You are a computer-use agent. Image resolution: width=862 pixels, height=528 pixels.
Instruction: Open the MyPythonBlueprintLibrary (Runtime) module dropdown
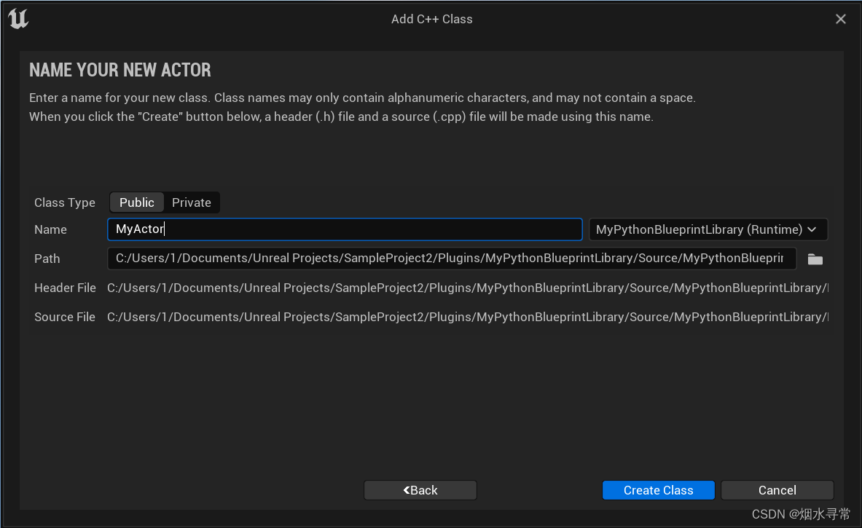click(x=707, y=229)
